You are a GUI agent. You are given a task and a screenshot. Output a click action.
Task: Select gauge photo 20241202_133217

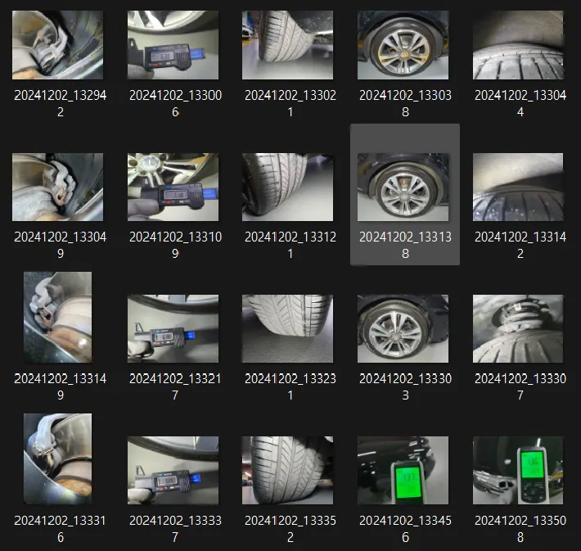[x=173, y=328]
